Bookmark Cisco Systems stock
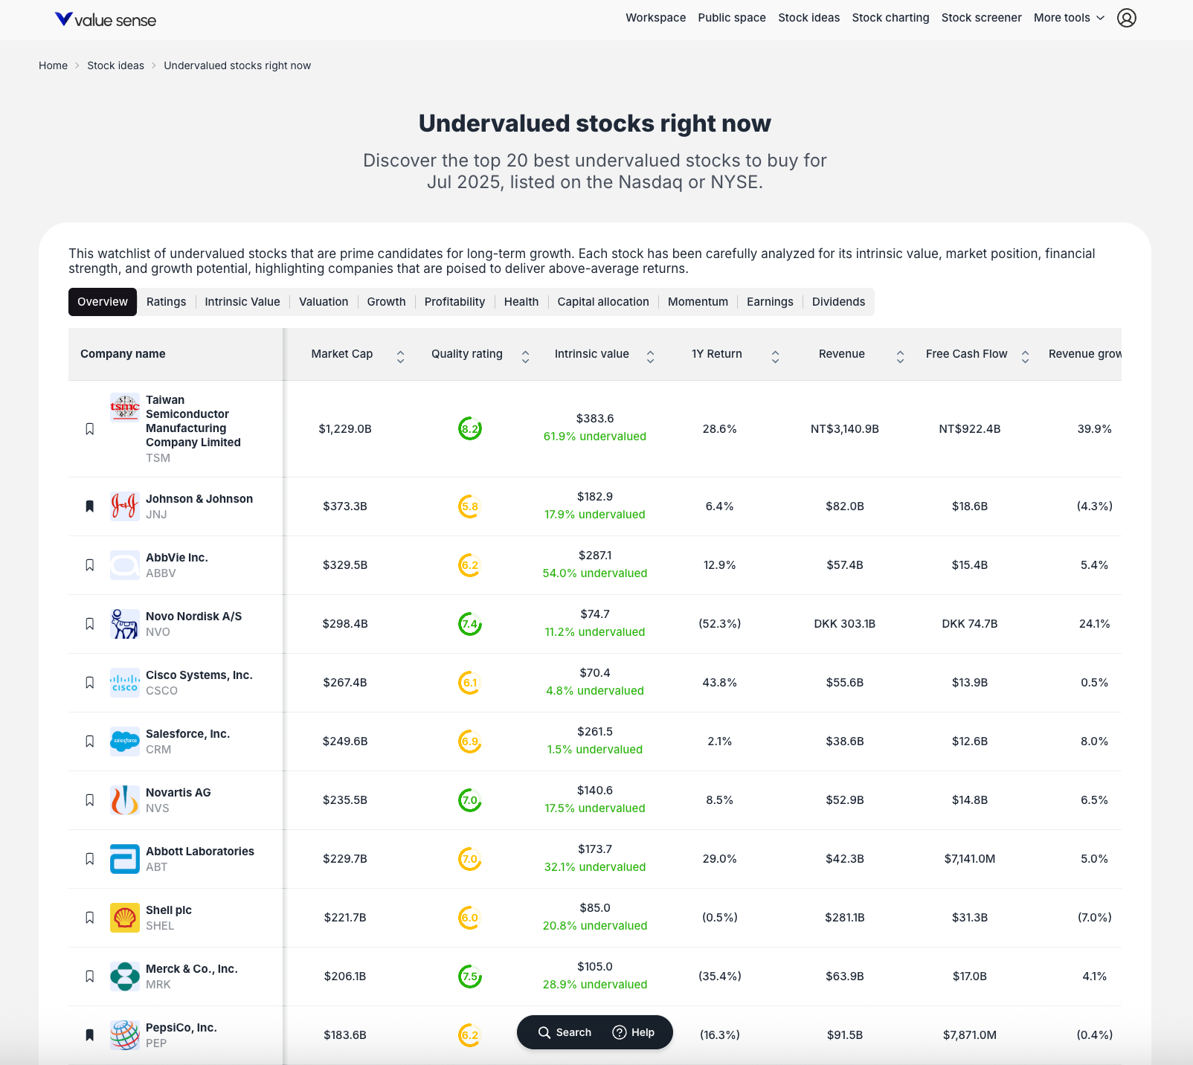The width and height of the screenshot is (1193, 1065). pos(90,683)
